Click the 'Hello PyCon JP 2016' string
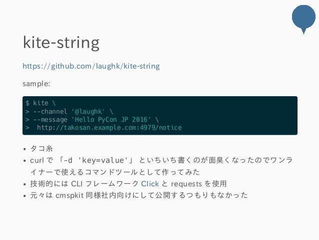This screenshot has width=319, height=240. tap(111, 119)
